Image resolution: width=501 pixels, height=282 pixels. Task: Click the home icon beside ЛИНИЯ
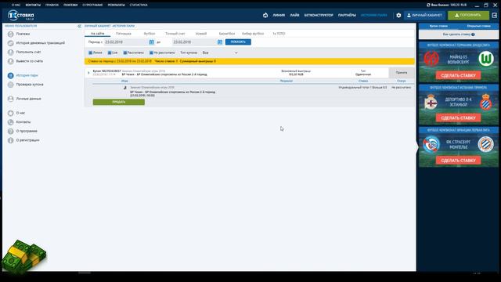coord(265,15)
